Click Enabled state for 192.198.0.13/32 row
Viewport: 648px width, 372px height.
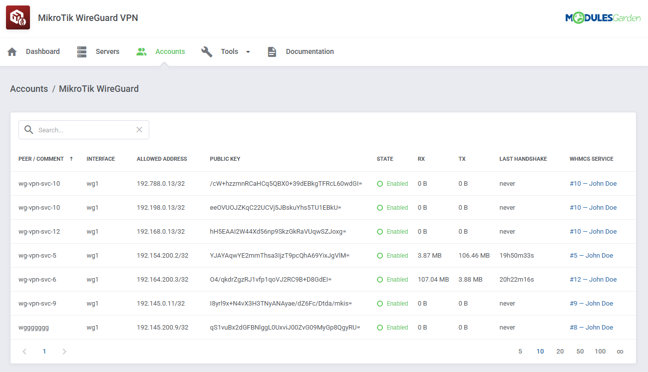[x=392, y=208]
